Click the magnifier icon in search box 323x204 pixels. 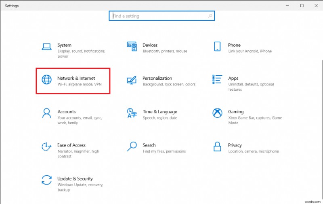(210, 16)
